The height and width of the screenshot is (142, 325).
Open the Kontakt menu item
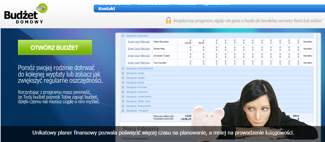107,9
